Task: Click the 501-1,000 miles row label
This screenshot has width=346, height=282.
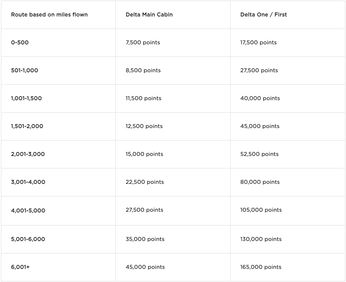Action: pyautogui.click(x=25, y=70)
